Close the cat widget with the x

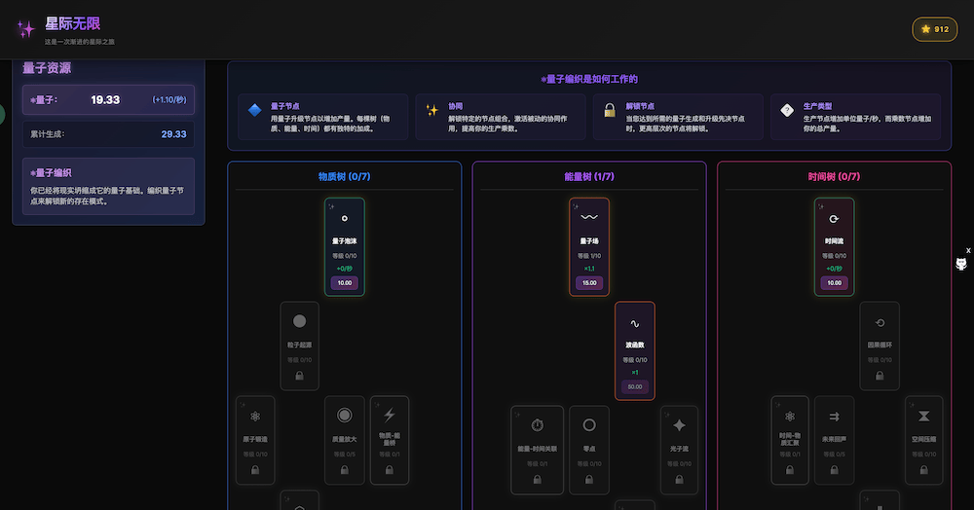click(968, 250)
